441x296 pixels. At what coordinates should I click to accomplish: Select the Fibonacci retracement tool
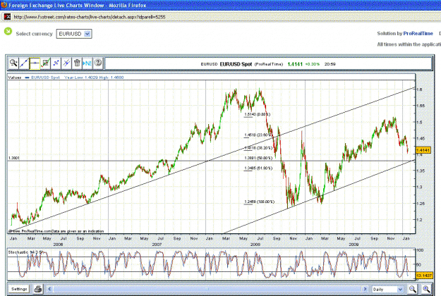tap(56, 63)
